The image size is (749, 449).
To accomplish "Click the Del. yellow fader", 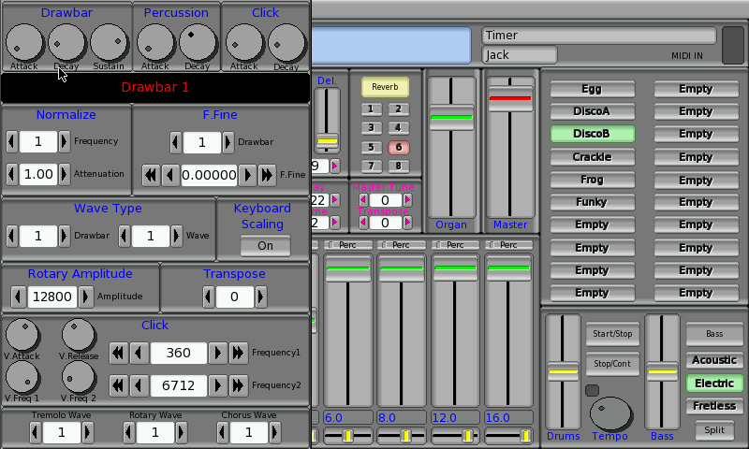I will tap(327, 141).
